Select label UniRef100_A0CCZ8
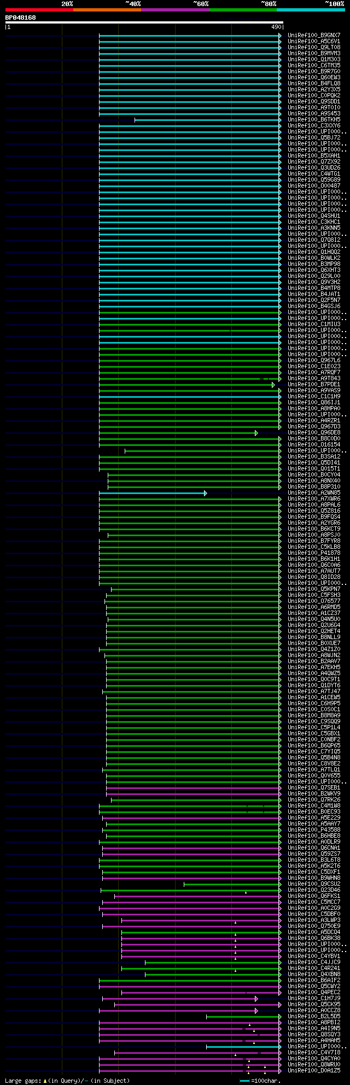Screen dimensions: 350x1085 click(x=314, y=1011)
